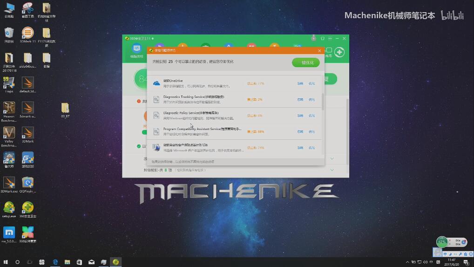Click optimize link in the last Microsoft task row
474x267 pixels.
[311, 148]
